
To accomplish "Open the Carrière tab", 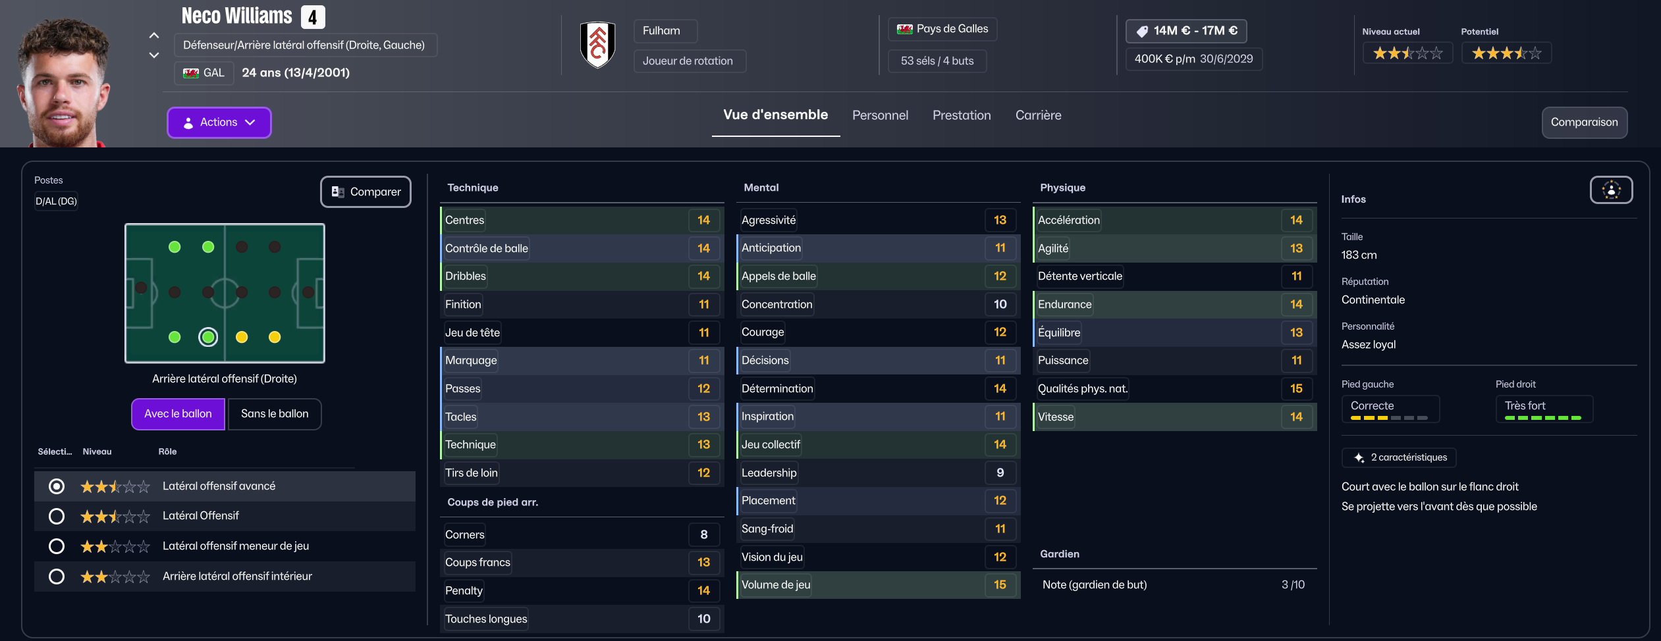I will [x=1038, y=115].
